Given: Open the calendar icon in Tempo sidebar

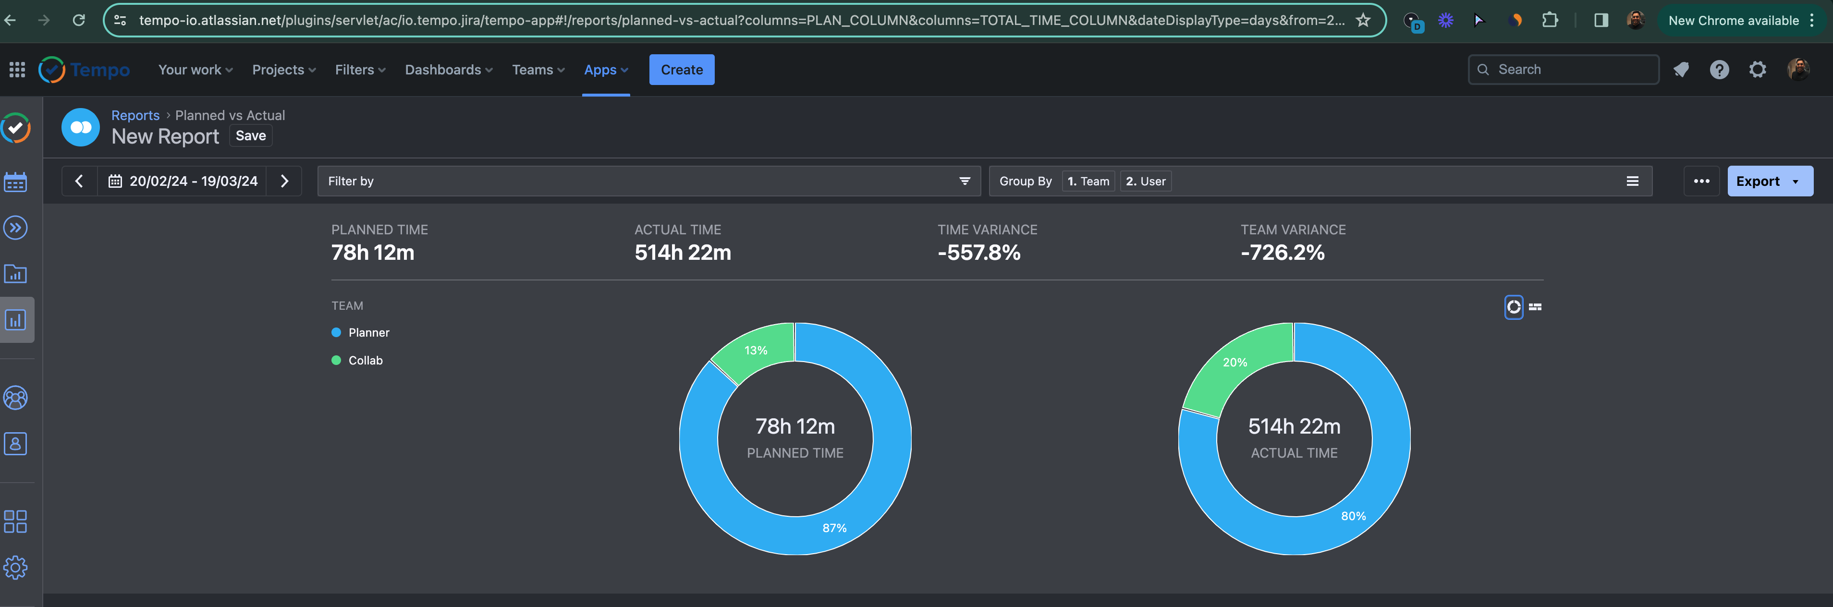Looking at the screenshot, I should click(x=16, y=182).
